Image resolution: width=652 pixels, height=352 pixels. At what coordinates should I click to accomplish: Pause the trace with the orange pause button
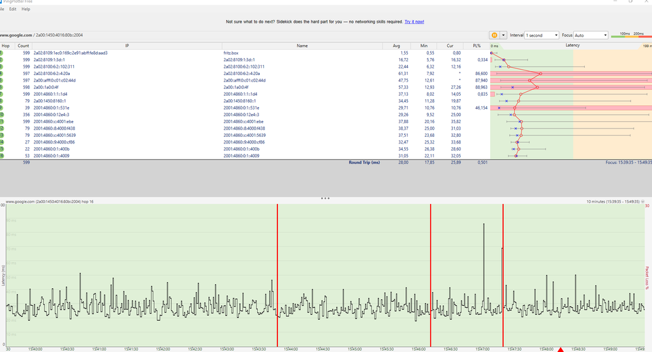click(494, 35)
